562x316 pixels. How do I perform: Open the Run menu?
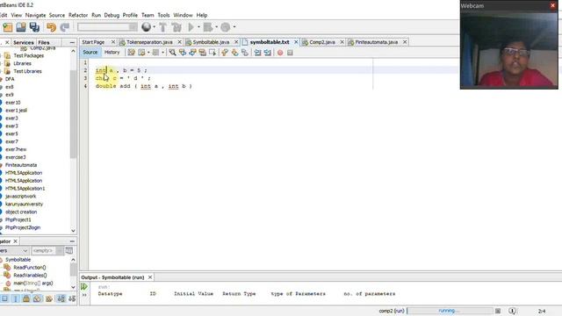pyautogui.click(x=96, y=15)
